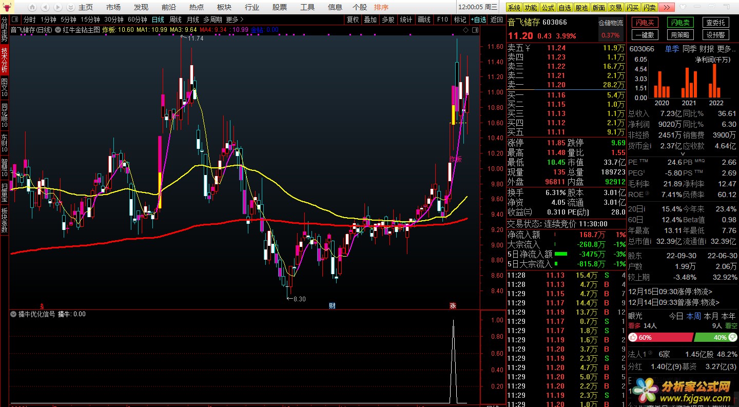This screenshot has width=739, height=407.
Task: Add stock with +自选 button
Action: pos(477,20)
